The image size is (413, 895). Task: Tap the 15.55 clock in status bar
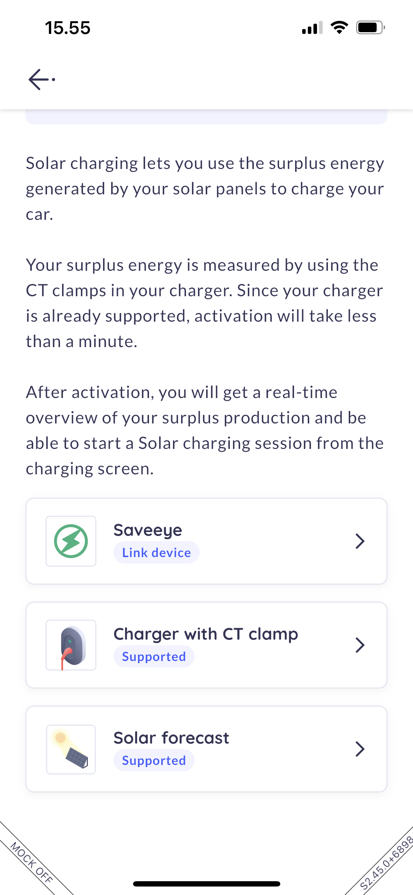(x=68, y=28)
